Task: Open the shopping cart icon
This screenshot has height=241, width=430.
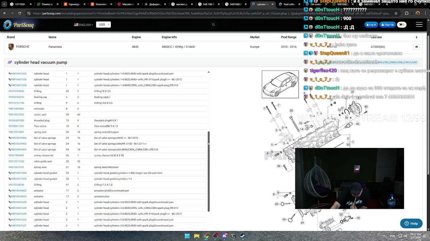Action: pos(402,25)
